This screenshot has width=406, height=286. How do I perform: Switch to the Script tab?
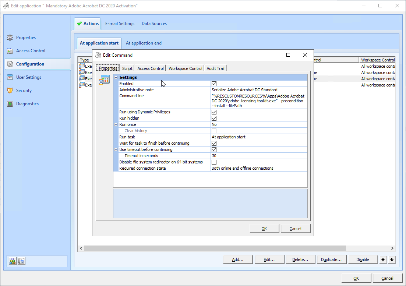click(127, 68)
